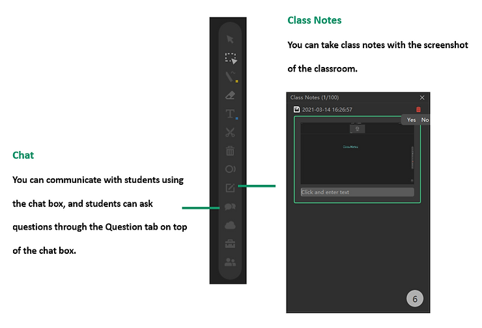Open Class Notes from the toolbar
The image size is (482, 328).
tap(230, 189)
